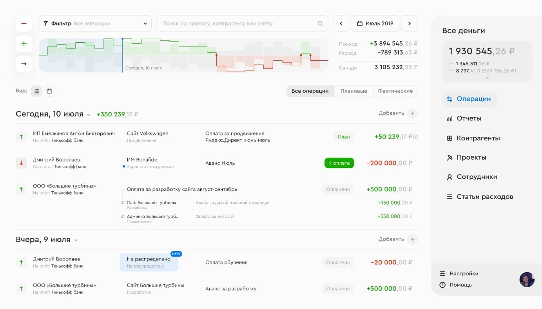Image resolution: width=542 pixels, height=309 pixels.
Task: Click the user avatar photo
Action: point(527,280)
